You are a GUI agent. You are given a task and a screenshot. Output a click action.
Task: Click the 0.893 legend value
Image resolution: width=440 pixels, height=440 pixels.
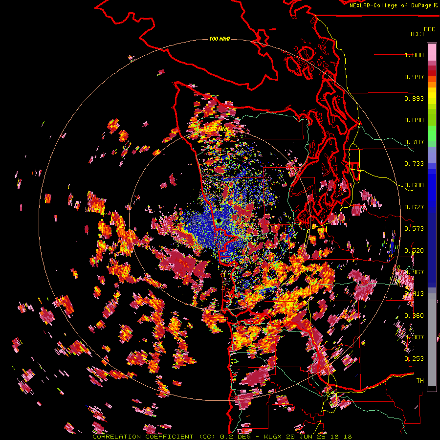[414, 98]
